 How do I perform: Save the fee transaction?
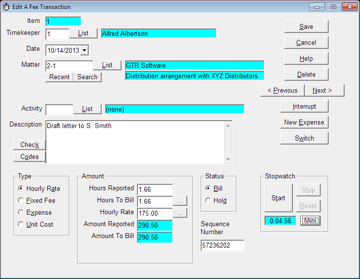(x=306, y=27)
